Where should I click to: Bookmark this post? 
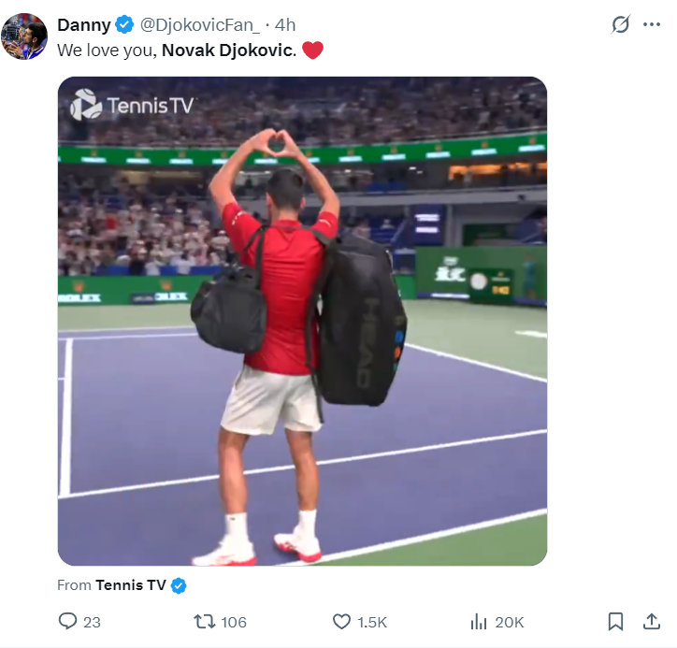pos(615,621)
